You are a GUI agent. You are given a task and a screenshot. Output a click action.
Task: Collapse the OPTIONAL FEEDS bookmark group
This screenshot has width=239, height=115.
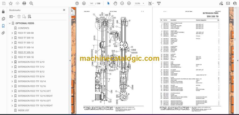pos(10,23)
